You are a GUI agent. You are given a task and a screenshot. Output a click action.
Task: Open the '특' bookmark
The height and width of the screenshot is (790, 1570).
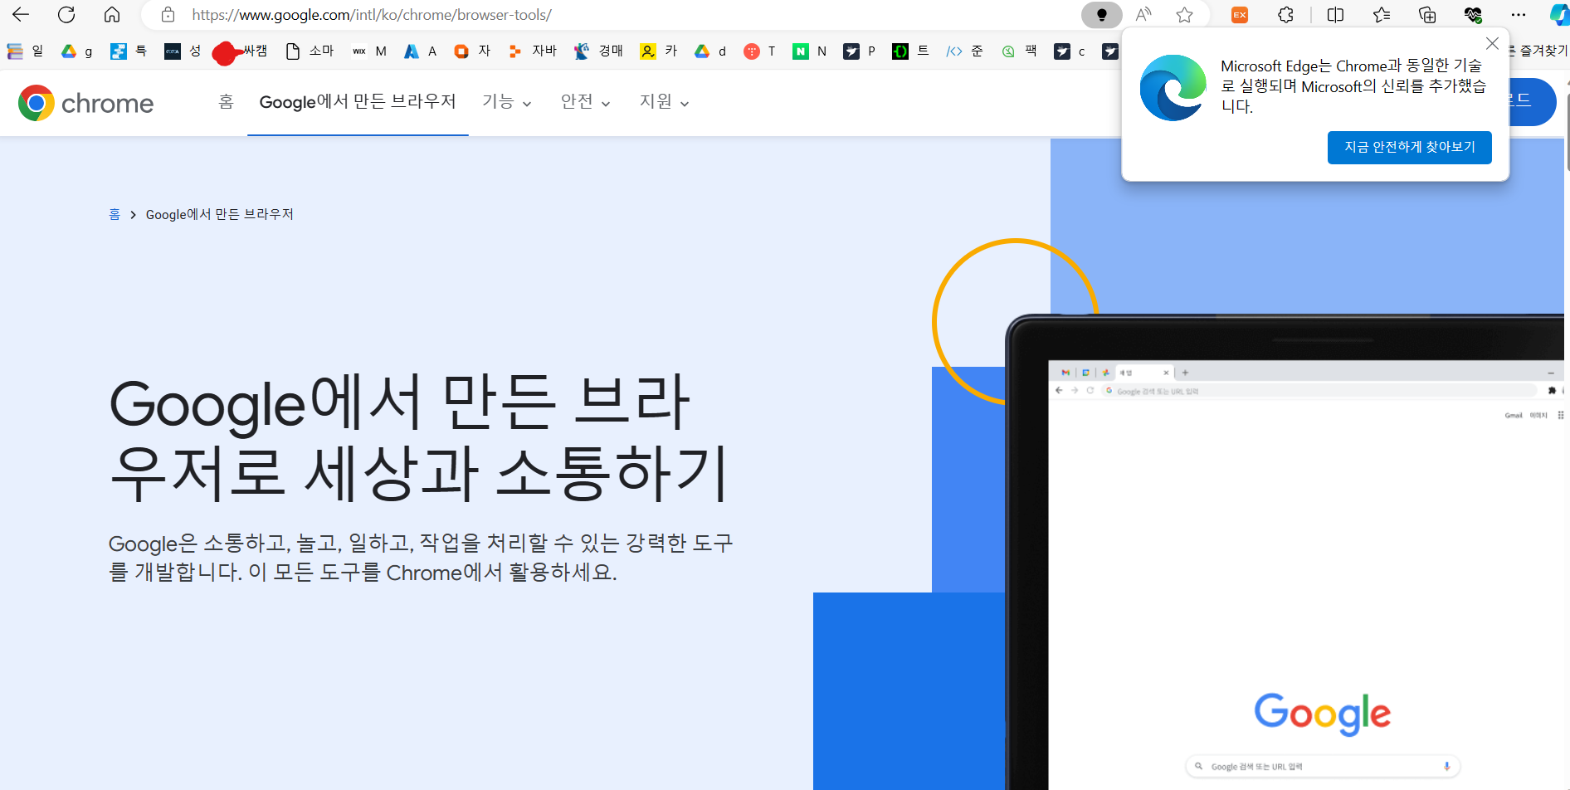pos(129,51)
